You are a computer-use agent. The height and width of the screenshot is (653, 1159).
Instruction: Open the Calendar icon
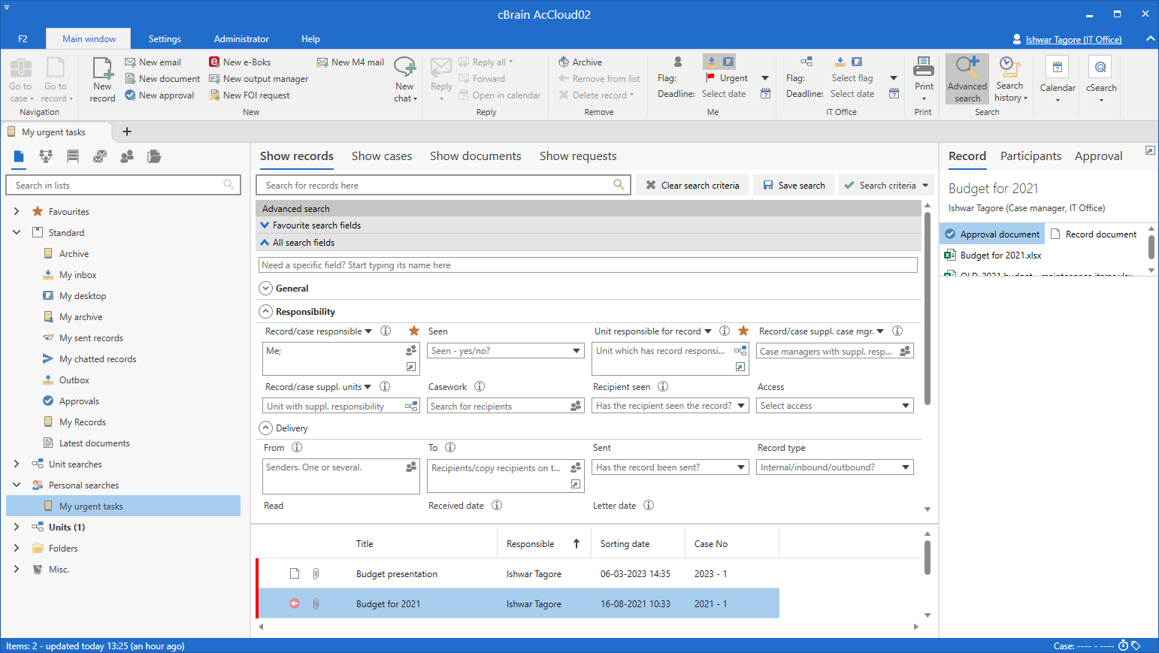tap(1058, 78)
